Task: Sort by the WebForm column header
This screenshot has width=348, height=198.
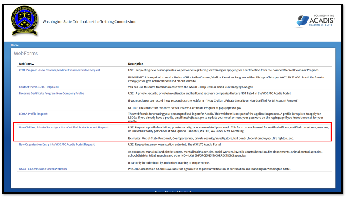Action: [x=26, y=64]
